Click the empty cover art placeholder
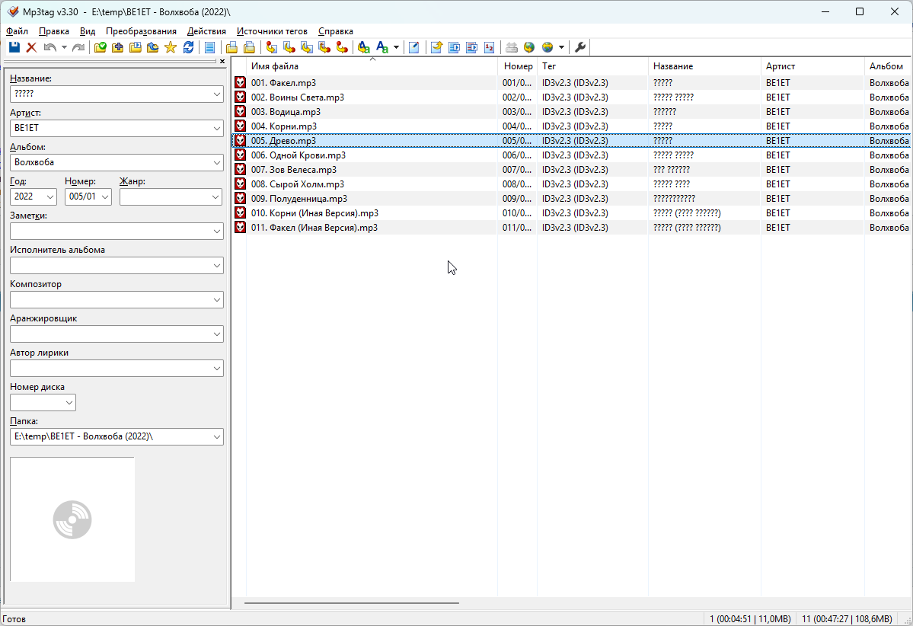The width and height of the screenshot is (913, 626). click(x=72, y=519)
